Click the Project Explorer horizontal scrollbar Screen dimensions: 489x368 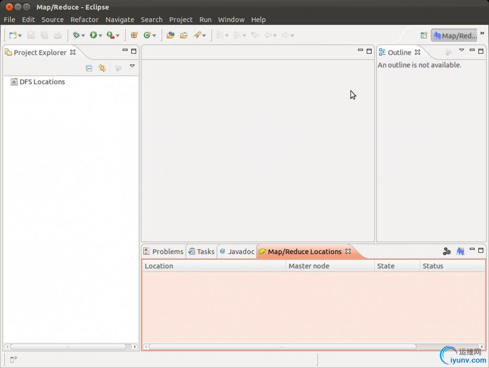pyautogui.click(x=71, y=347)
